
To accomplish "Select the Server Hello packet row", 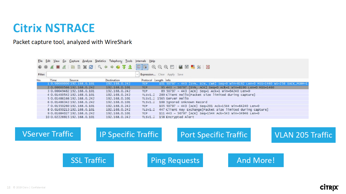I will [173, 99].
